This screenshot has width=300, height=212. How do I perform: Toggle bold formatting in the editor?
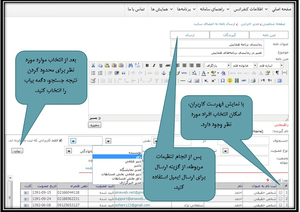point(147,66)
